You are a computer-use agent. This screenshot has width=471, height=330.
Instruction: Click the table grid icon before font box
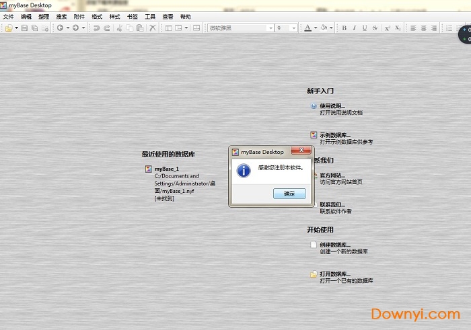[x=196, y=28]
